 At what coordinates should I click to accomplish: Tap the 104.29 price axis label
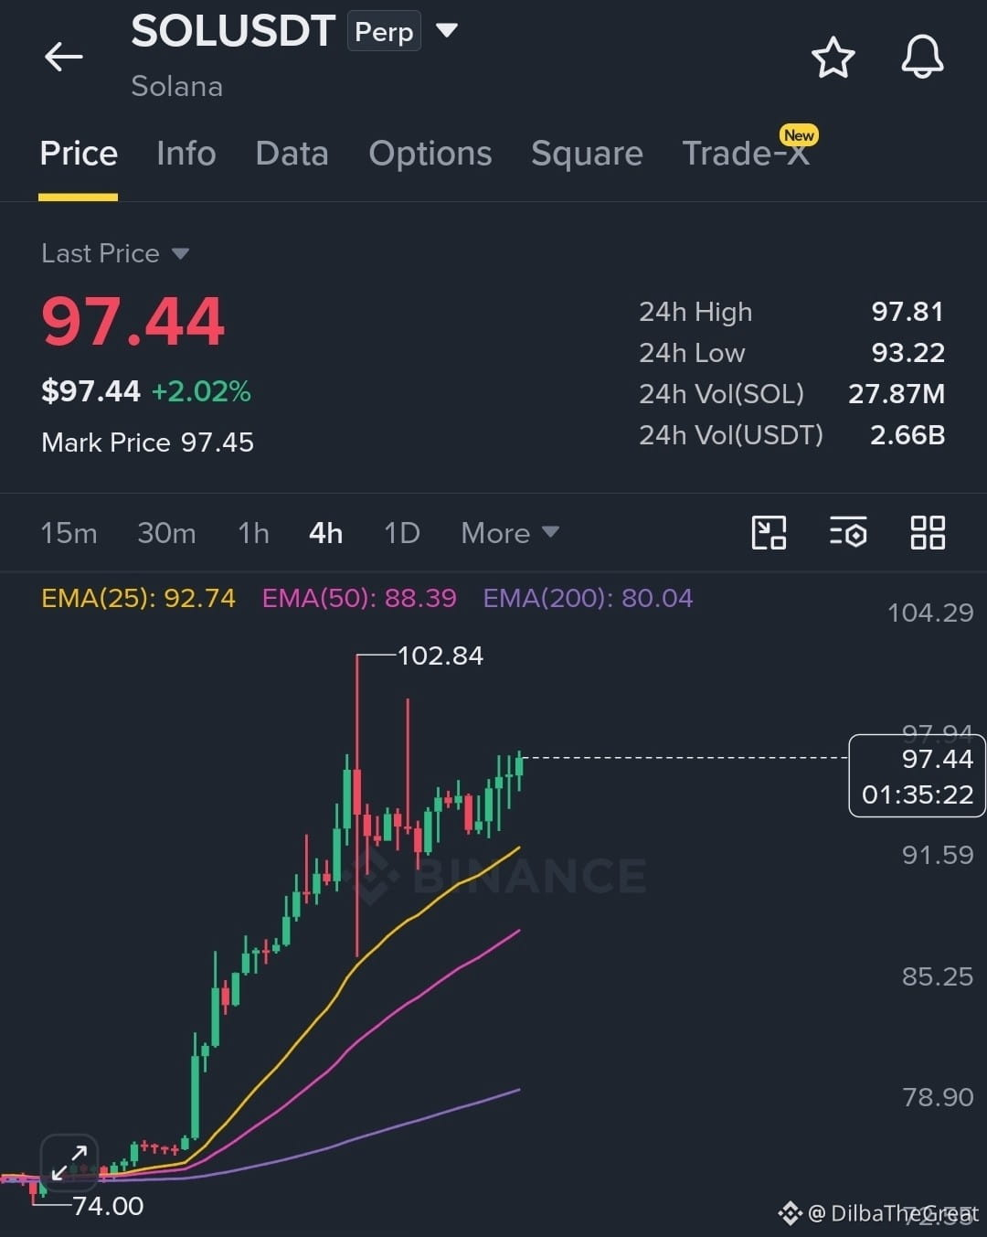[930, 613]
